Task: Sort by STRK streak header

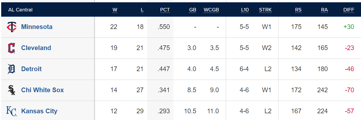Action: (265, 10)
